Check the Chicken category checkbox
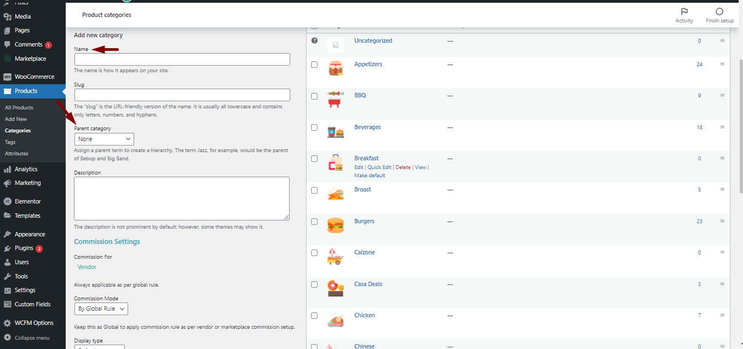This screenshot has width=743, height=349. click(314, 316)
